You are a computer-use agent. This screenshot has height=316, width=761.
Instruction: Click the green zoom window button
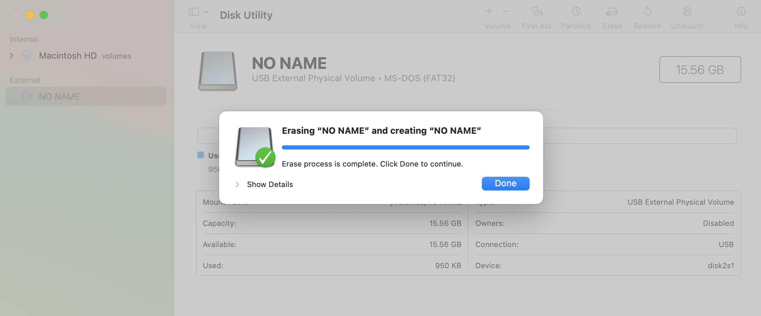pyautogui.click(x=44, y=15)
